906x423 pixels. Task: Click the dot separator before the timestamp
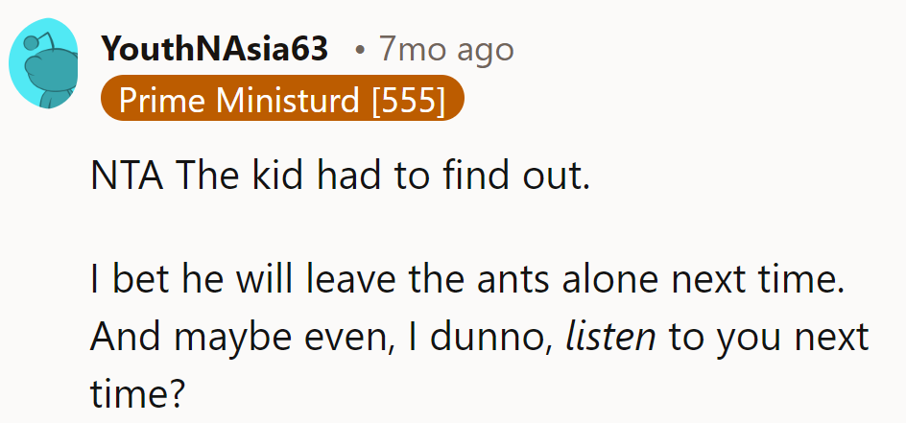(359, 48)
